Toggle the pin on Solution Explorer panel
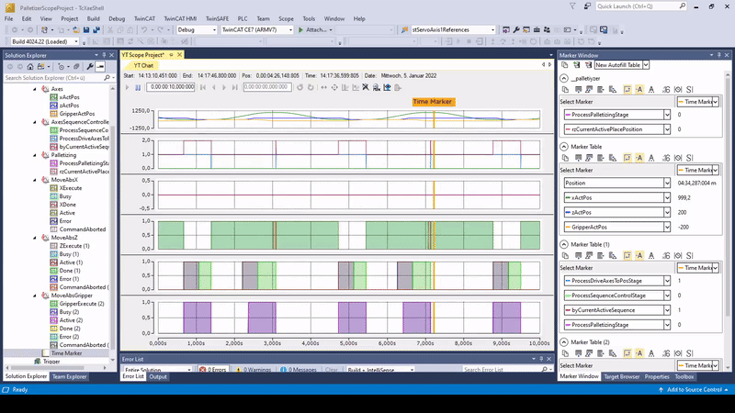The height and width of the screenshot is (413, 735). click(x=104, y=55)
